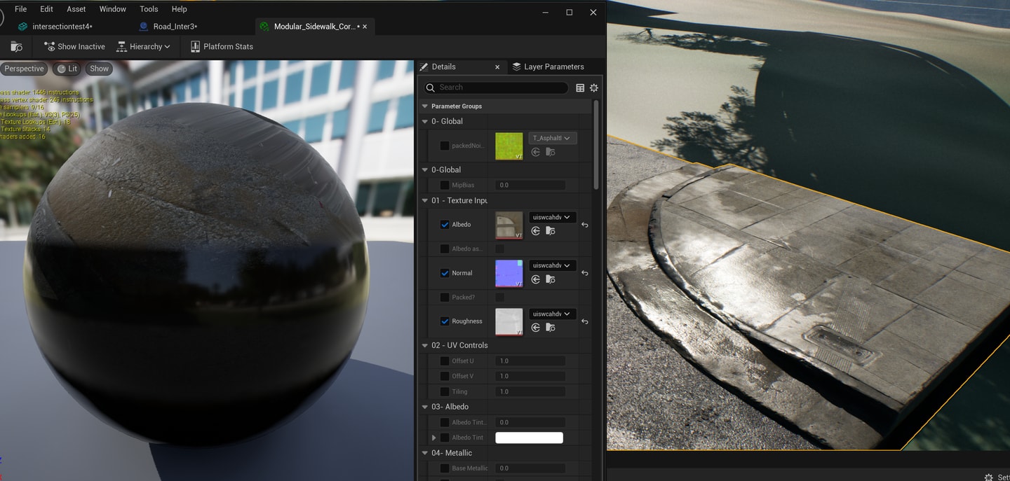
Task: Open the Platform Stats panel
Action: pos(222,47)
